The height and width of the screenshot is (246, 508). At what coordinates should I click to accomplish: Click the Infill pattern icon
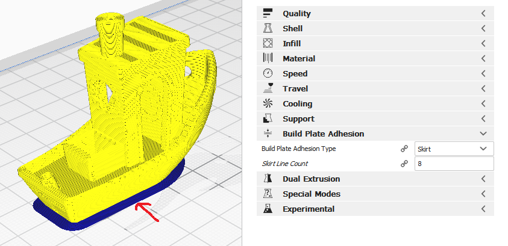268,43
